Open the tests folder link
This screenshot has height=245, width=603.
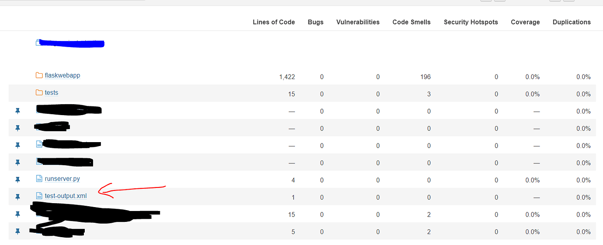tap(52, 92)
